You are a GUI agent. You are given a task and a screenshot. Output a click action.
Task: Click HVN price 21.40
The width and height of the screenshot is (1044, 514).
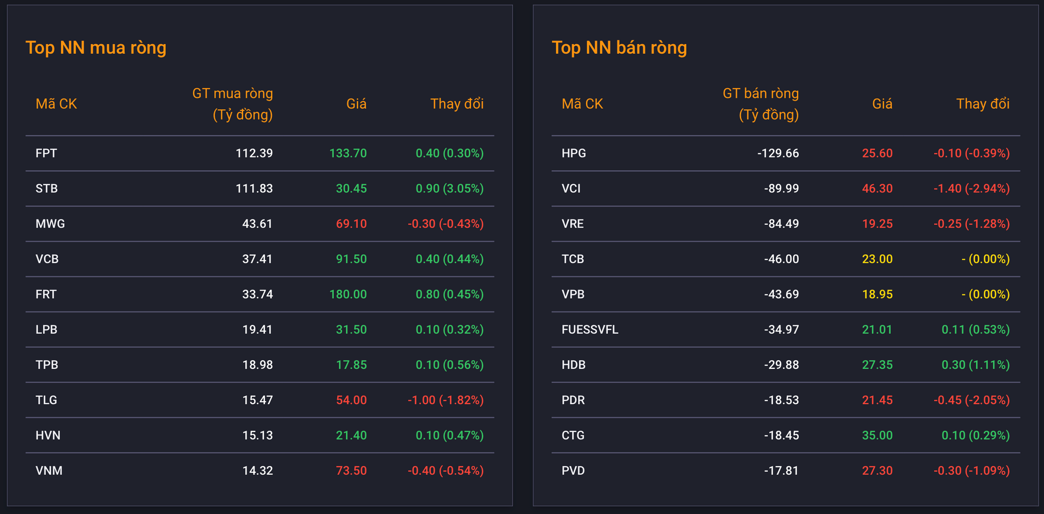coord(351,436)
